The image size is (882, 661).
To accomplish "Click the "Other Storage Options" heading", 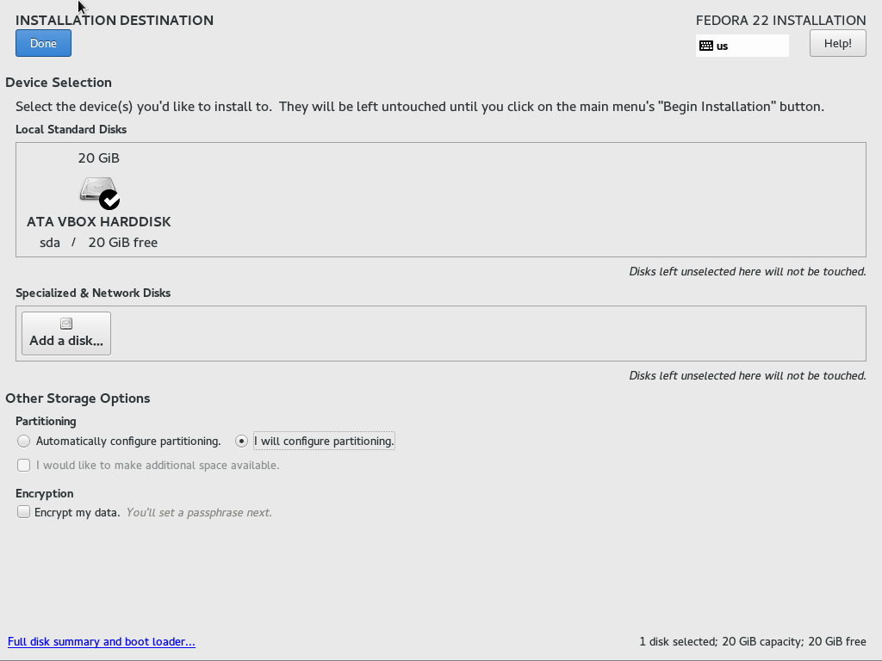I will pos(78,398).
